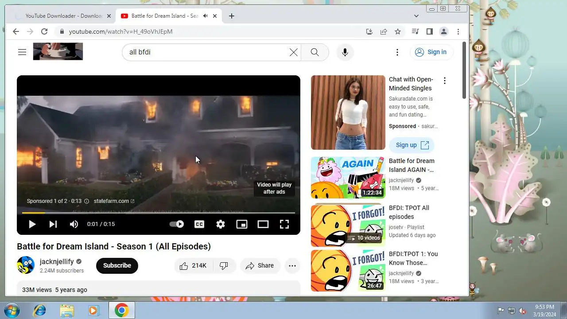Enable miniplayer mode
Viewport: 567px width, 319px height.
coord(242,224)
